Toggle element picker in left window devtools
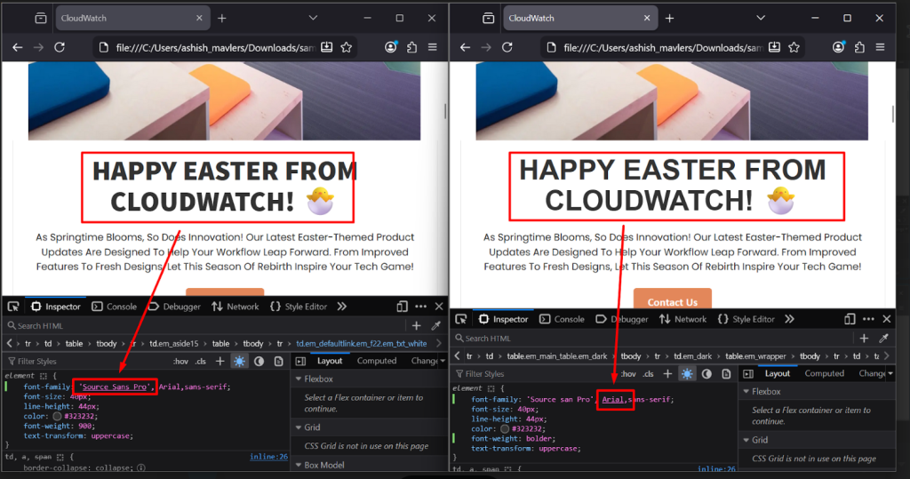The height and width of the screenshot is (479, 910). [13, 306]
